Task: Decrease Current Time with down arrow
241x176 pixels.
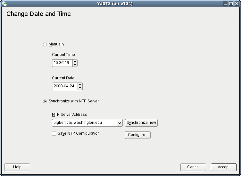Action: (x=75, y=65)
